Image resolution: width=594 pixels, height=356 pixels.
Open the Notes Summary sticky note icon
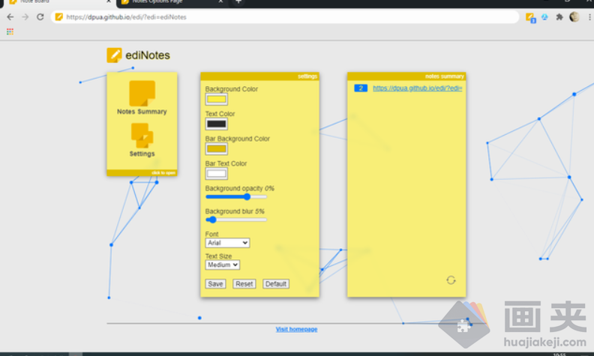pos(142,93)
